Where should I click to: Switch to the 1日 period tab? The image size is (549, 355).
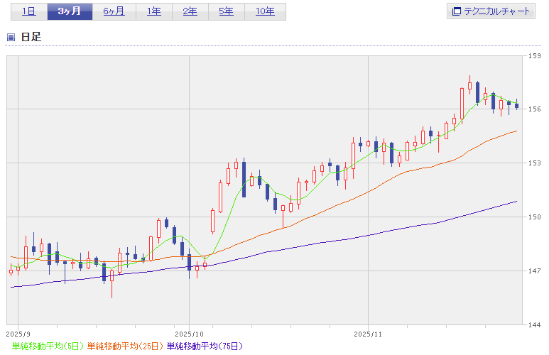pyautogui.click(x=29, y=11)
